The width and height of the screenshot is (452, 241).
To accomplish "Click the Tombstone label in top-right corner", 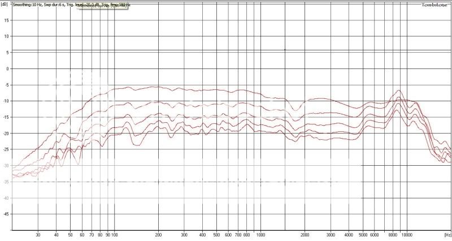I will 435,5.
